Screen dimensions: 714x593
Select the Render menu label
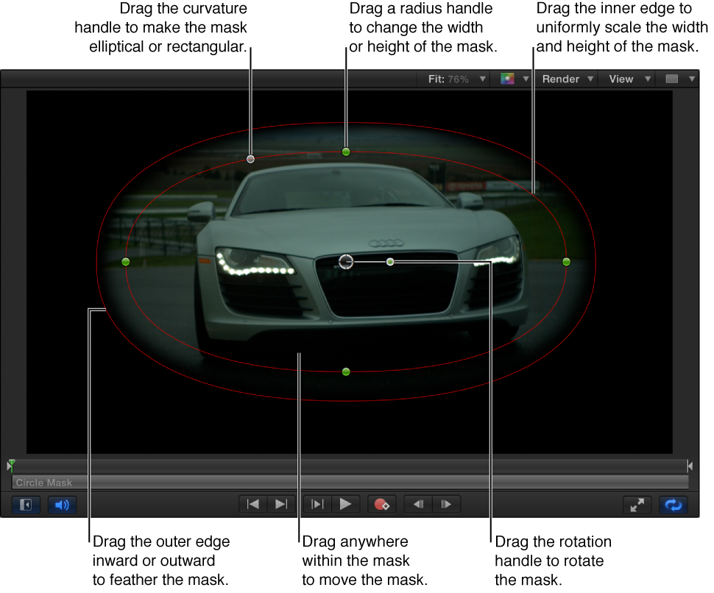click(x=562, y=79)
